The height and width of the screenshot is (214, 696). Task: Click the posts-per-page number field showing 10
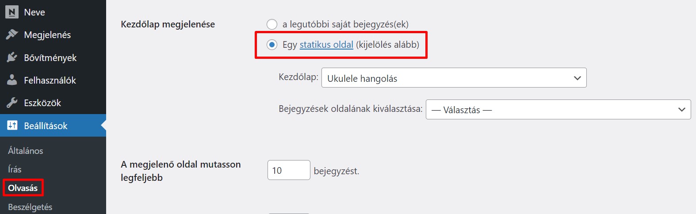click(288, 170)
